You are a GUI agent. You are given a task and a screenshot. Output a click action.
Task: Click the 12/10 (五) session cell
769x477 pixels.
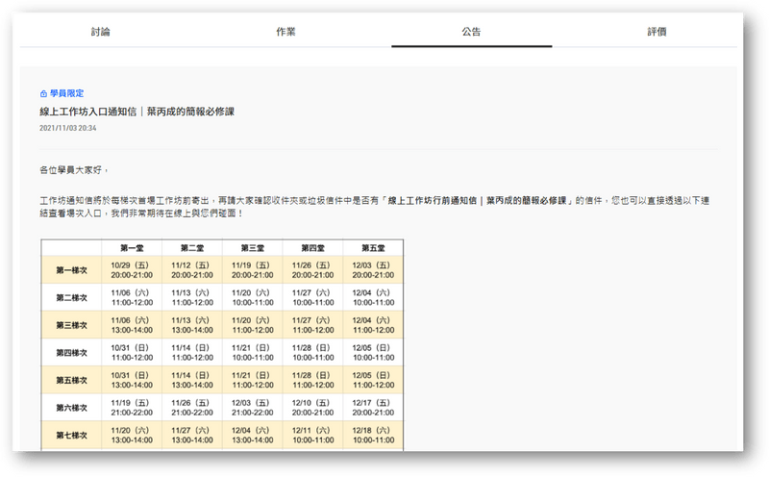click(x=312, y=407)
